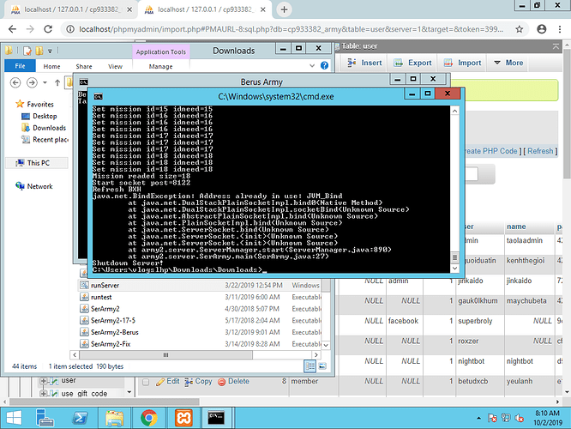
Task: Select Downloads under Favorites
Action: (50, 128)
